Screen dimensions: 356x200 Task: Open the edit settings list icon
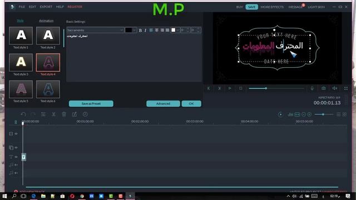(43, 114)
